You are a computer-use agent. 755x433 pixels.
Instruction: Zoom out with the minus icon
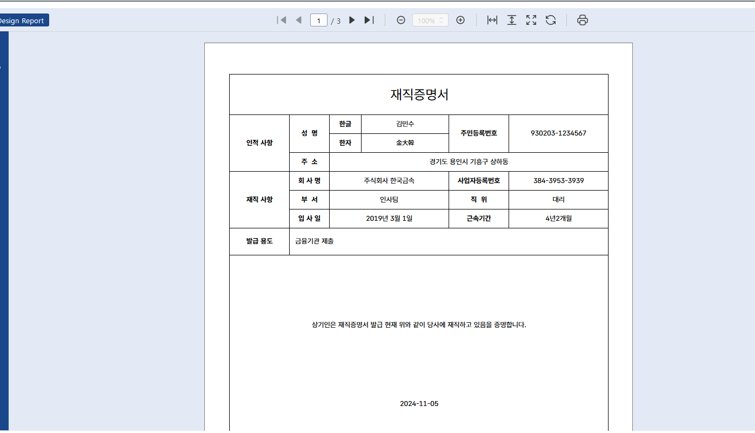(401, 20)
